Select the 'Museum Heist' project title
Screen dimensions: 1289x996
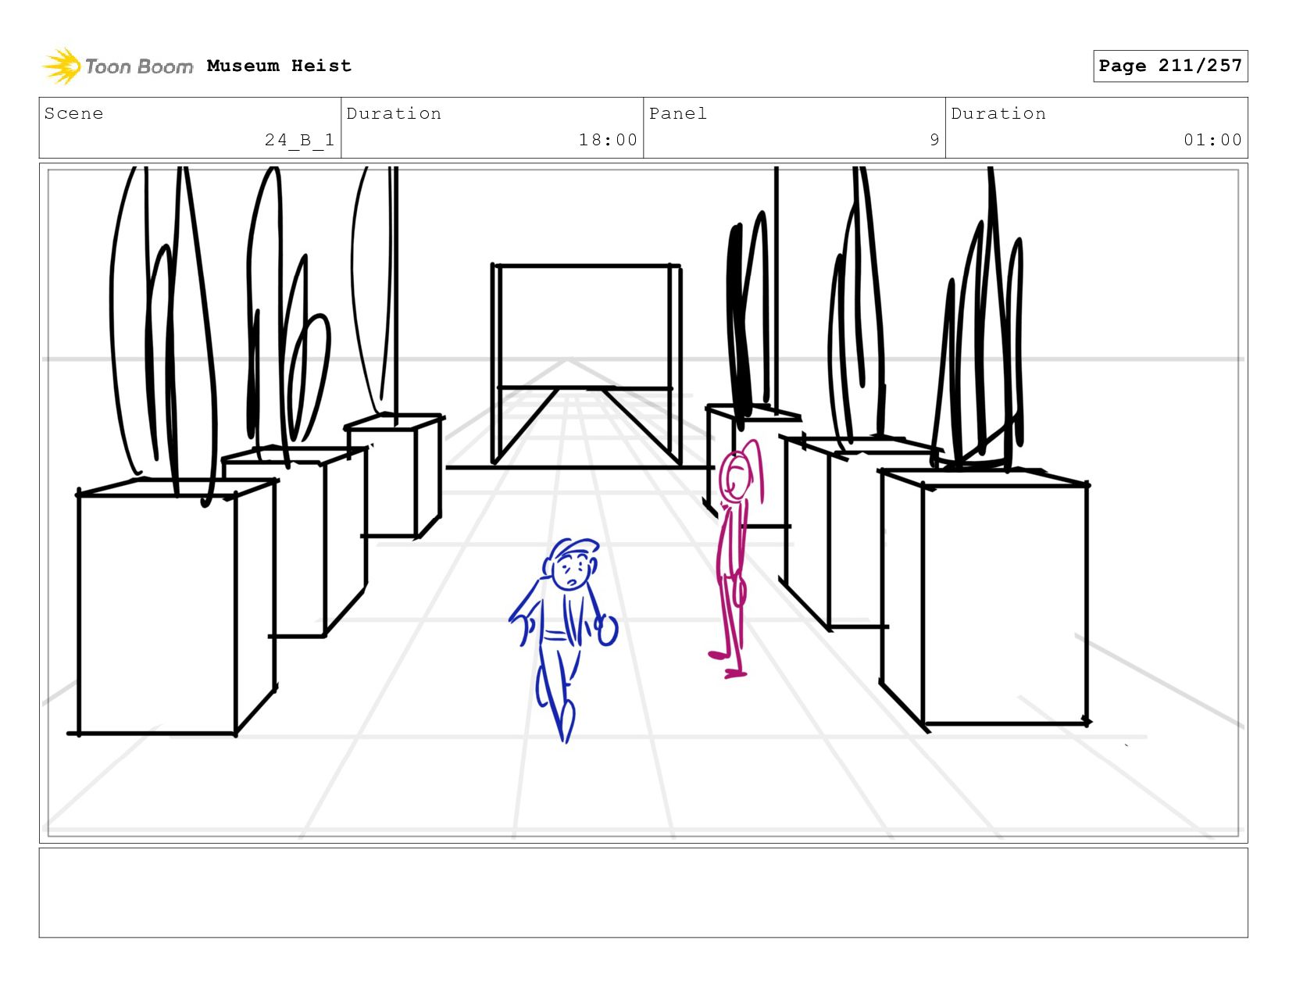coord(279,66)
